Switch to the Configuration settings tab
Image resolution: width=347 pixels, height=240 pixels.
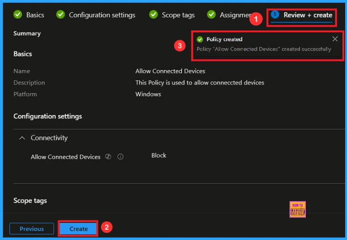[102, 15]
